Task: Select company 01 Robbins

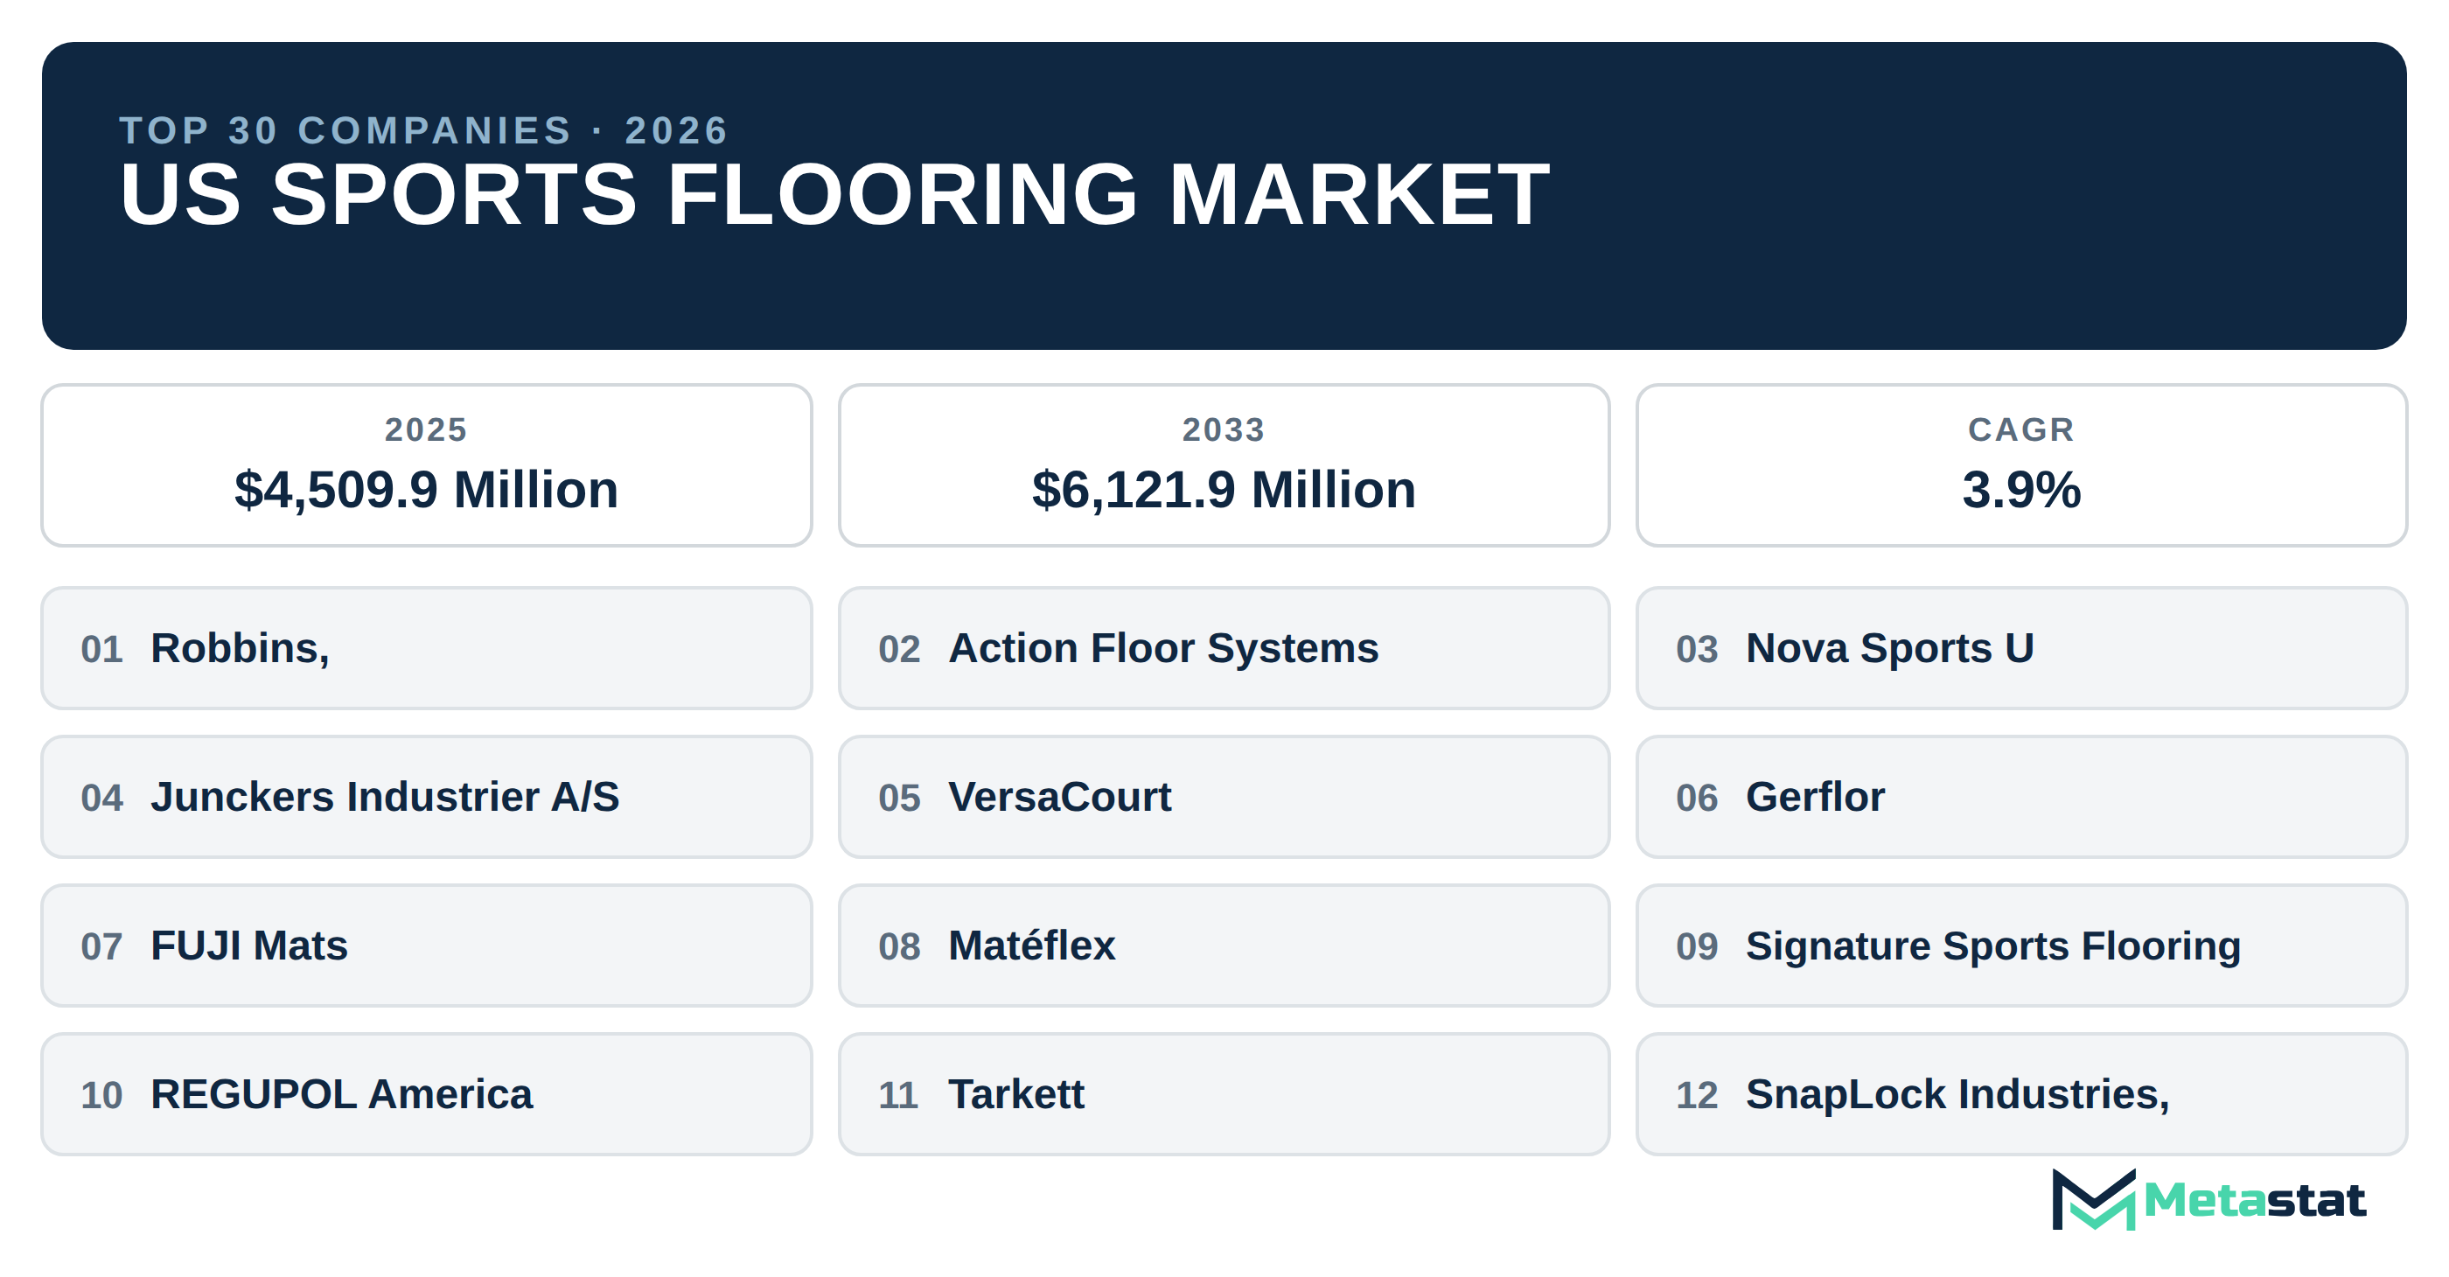Action: coord(427,647)
